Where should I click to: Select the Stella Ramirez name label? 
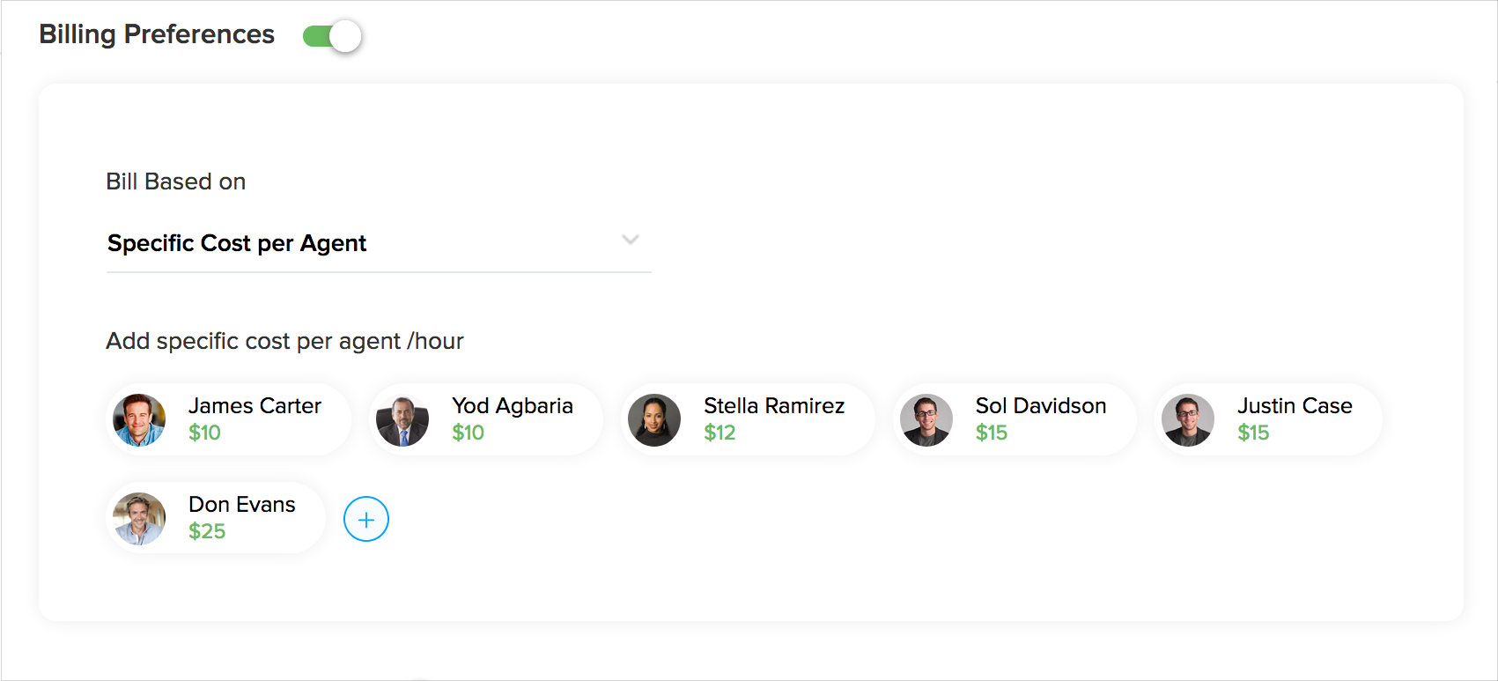click(x=774, y=406)
